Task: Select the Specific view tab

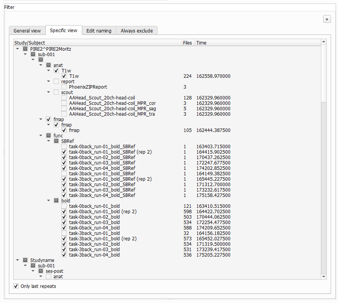Action: (64, 30)
